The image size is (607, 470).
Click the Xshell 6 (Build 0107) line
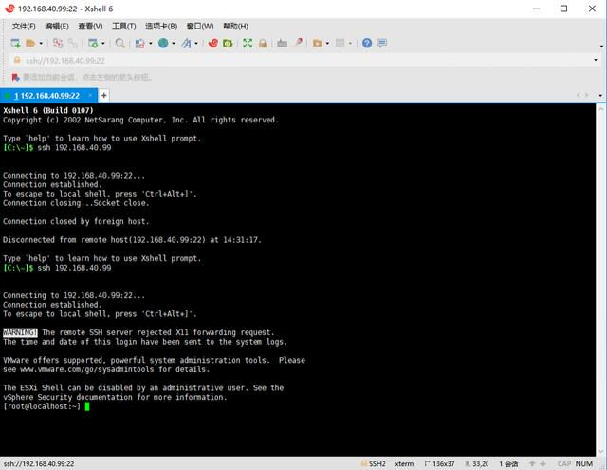point(48,110)
